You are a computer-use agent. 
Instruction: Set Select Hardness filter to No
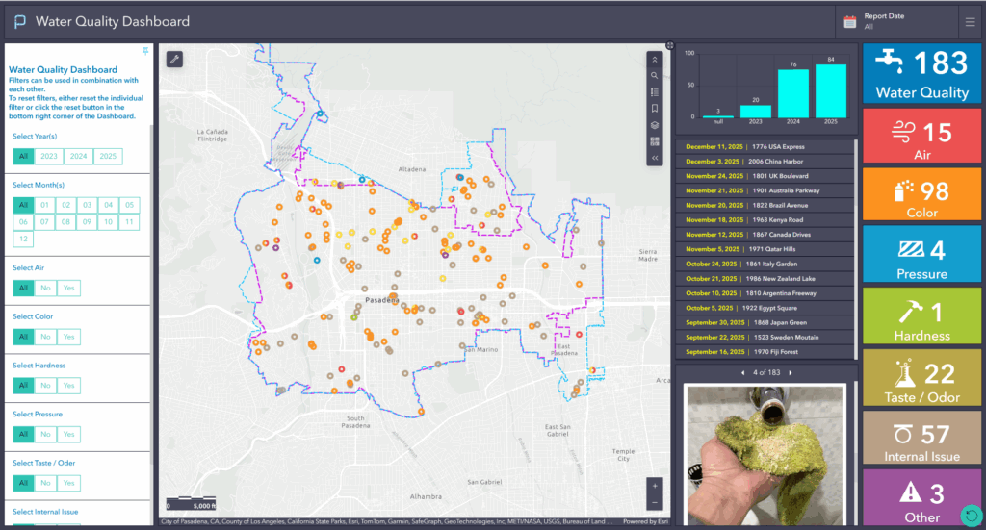pyautogui.click(x=45, y=386)
